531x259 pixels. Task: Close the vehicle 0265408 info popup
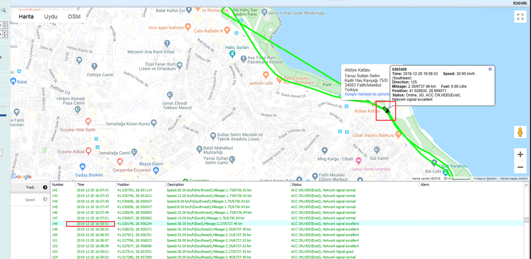pos(490,69)
